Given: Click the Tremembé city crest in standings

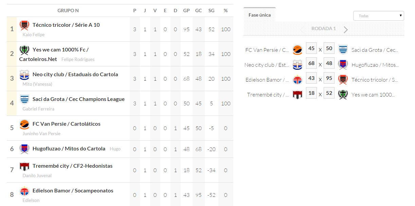Looking at the screenshot, I should tap(24, 166).
